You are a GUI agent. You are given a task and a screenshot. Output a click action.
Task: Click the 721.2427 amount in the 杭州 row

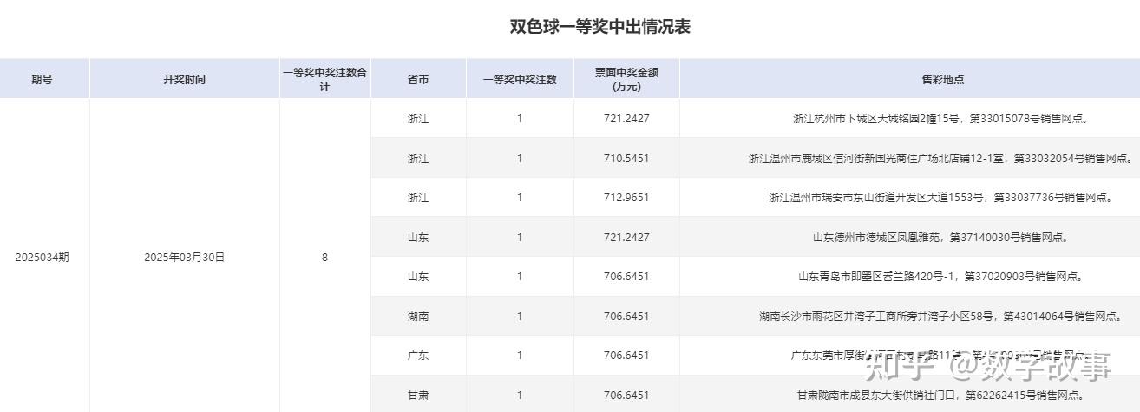(x=626, y=119)
